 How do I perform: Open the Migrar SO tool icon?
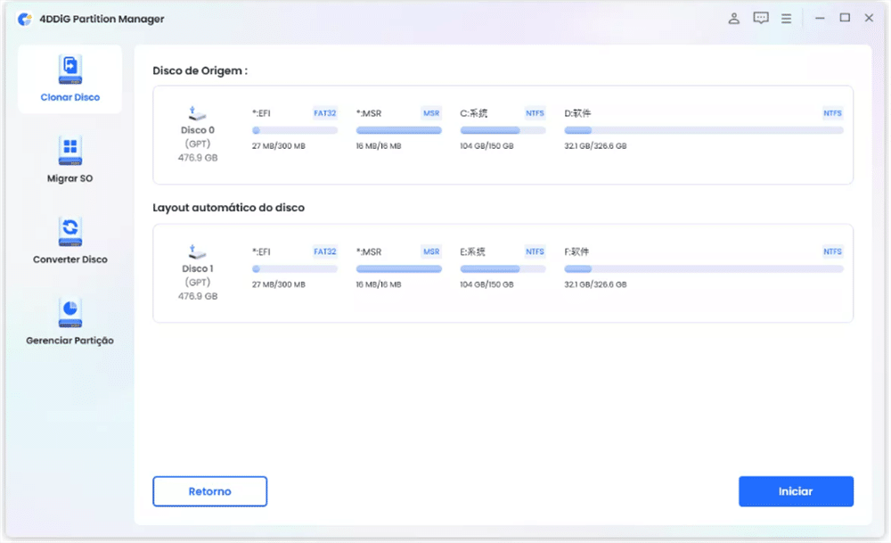pos(69,149)
